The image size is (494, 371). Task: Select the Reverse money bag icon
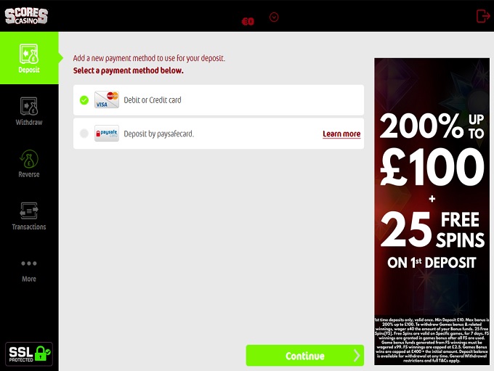pyautogui.click(x=28, y=159)
